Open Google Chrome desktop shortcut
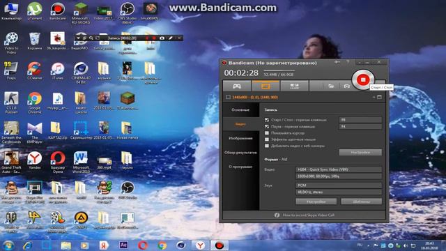Image resolution: width=446 pixels, height=251 pixels. 34,102
